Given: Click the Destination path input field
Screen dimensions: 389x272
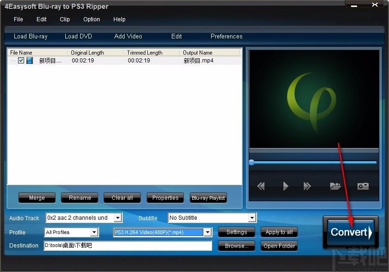Looking at the screenshot, I should pyautogui.click(x=128, y=246).
